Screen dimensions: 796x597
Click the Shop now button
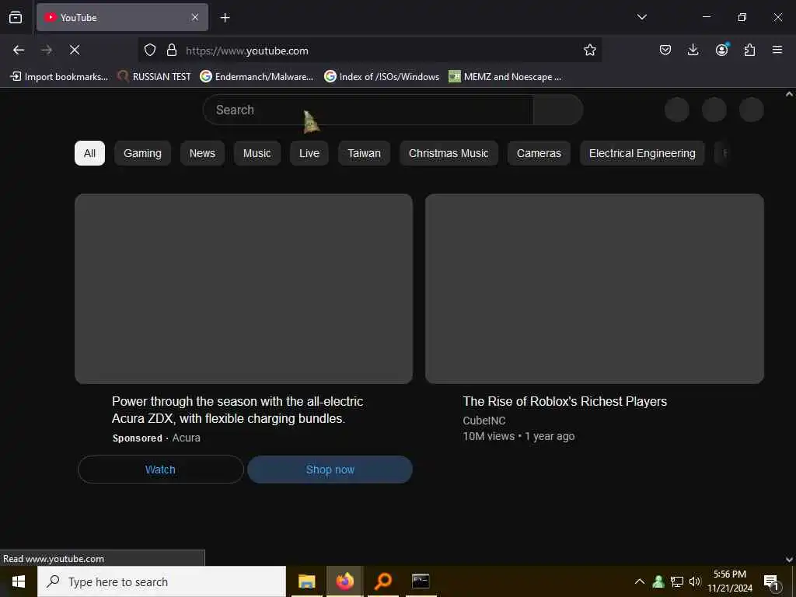[330, 470]
